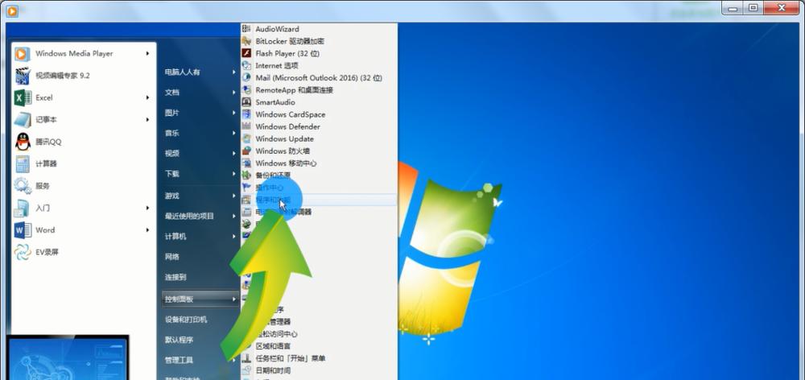
Task: Open the 入门 getting-started icon
Action: click(x=23, y=208)
